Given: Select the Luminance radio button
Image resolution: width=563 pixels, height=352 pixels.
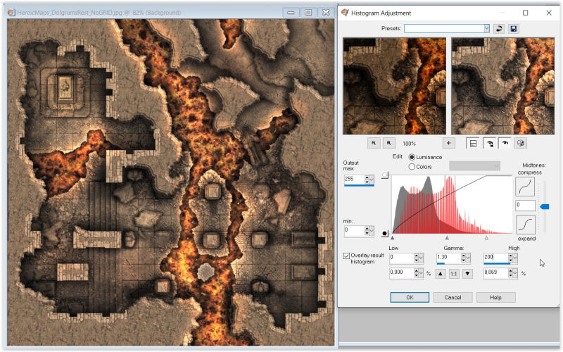Looking at the screenshot, I should point(412,157).
